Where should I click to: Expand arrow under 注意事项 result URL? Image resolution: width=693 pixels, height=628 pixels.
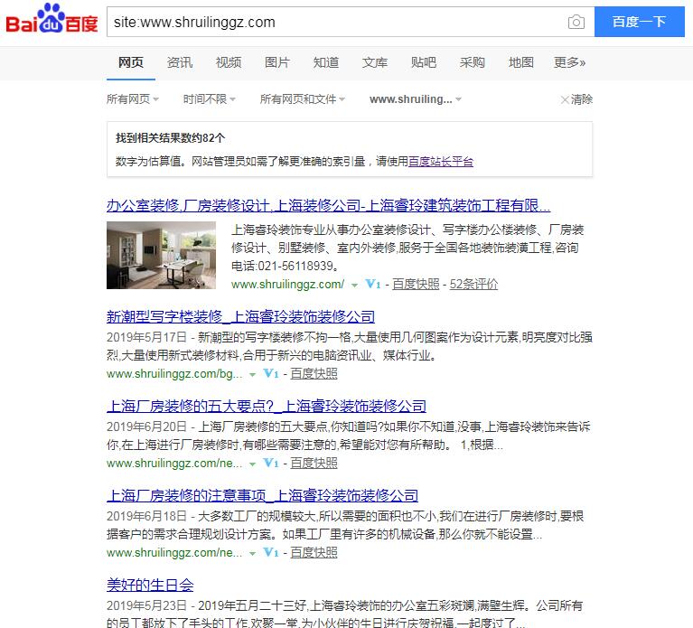[x=252, y=553]
